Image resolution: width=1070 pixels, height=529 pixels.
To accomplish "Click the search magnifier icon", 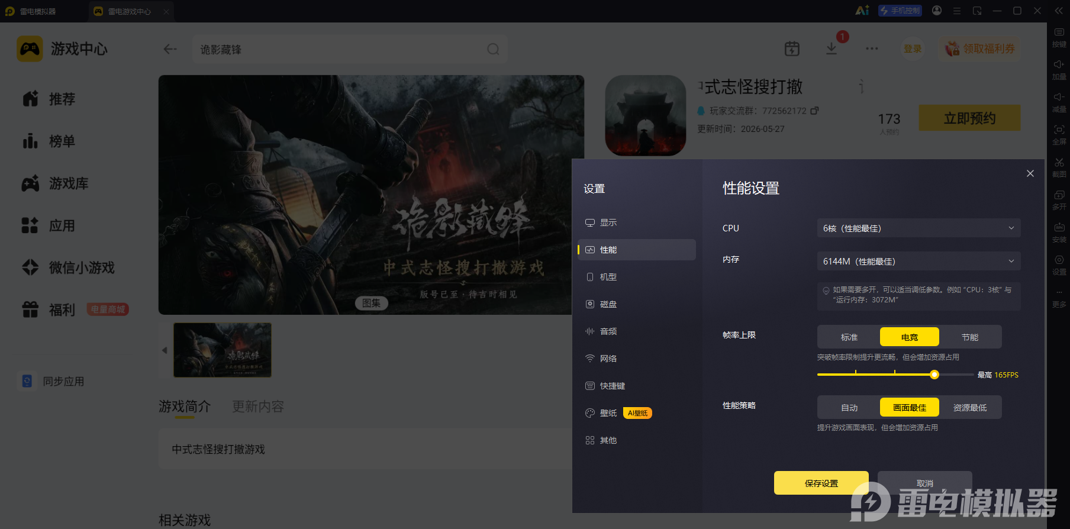I will click(493, 49).
